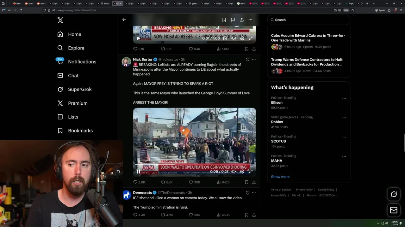Like Nick Sortor post with 30K likes
The image size is (405, 227).
[194, 182]
